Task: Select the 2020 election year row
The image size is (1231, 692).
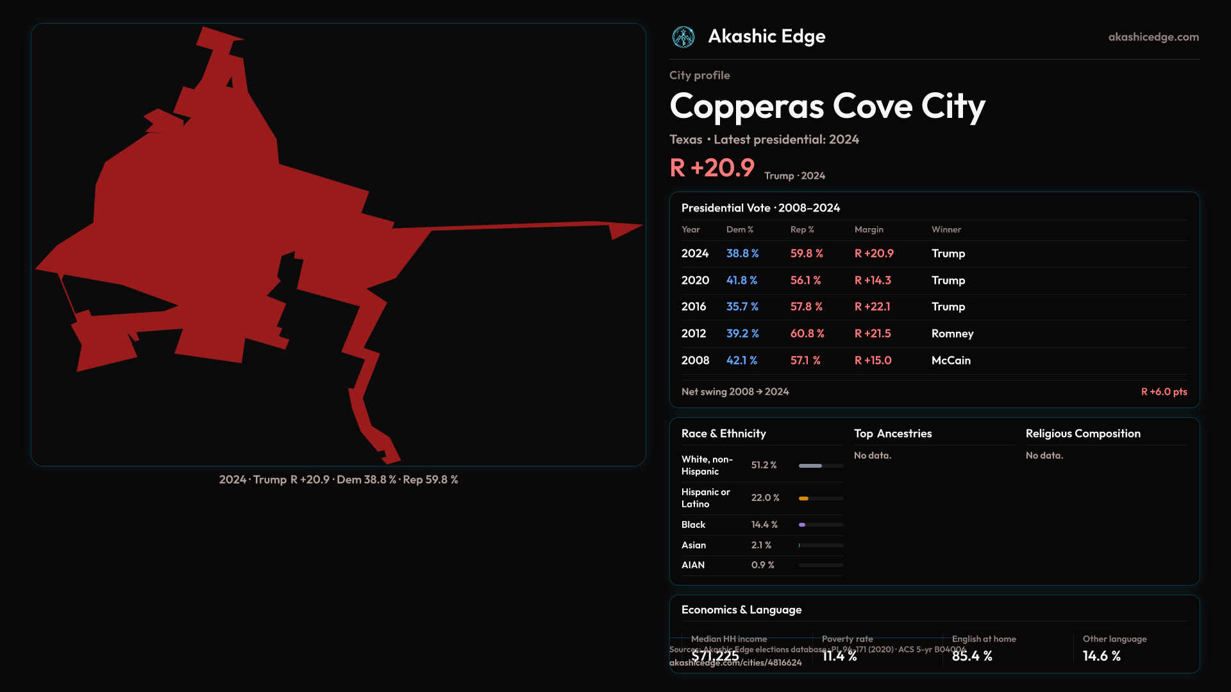Action: click(x=695, y=281)
